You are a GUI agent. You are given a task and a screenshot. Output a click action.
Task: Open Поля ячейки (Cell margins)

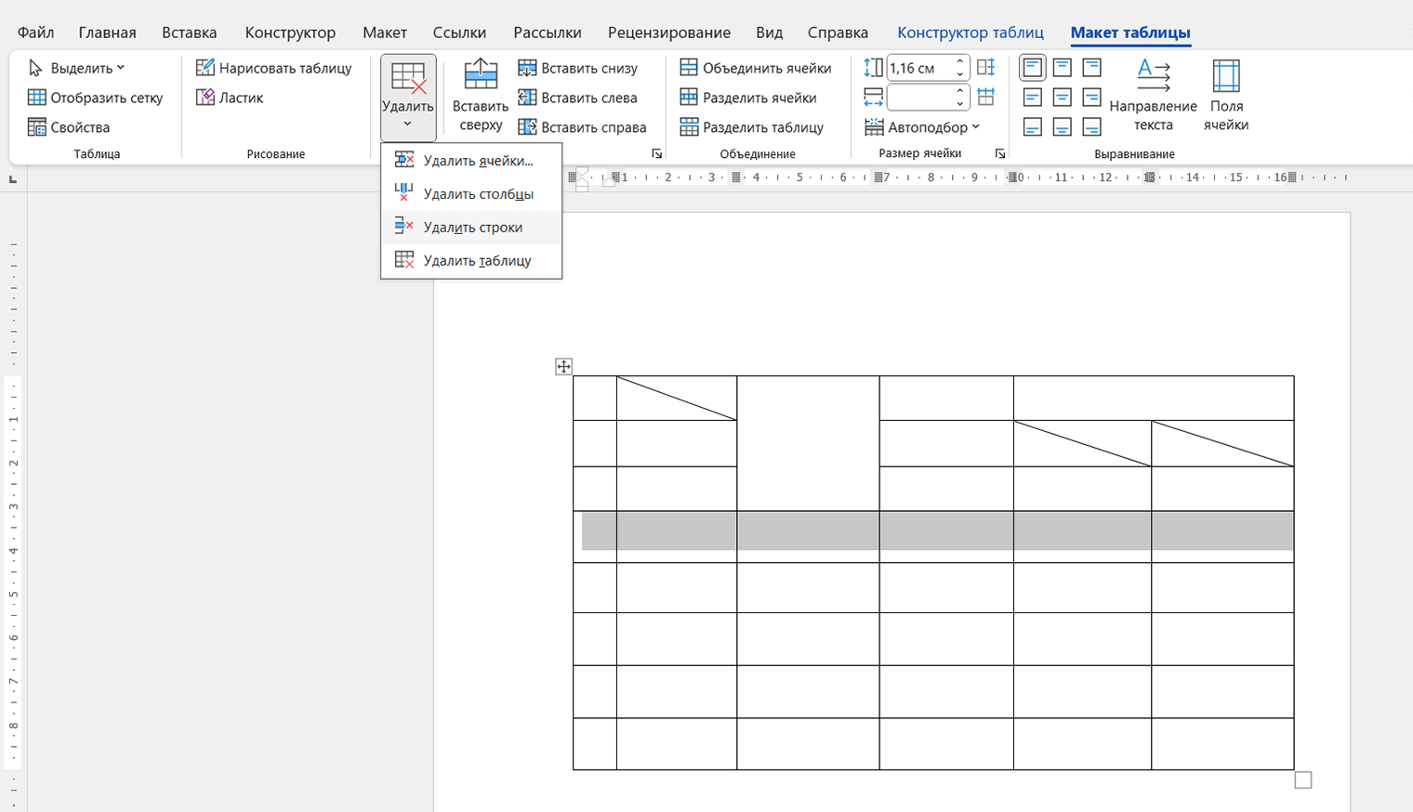[x=1226, y=96]
